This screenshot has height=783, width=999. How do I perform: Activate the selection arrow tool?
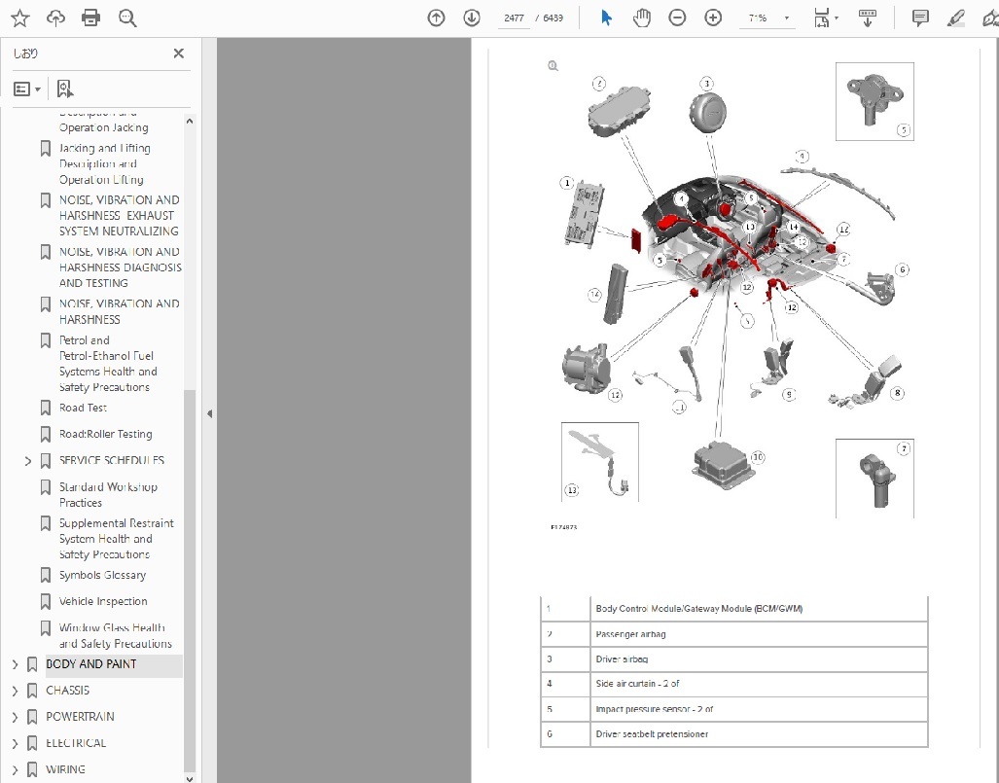tap(606, 18)
